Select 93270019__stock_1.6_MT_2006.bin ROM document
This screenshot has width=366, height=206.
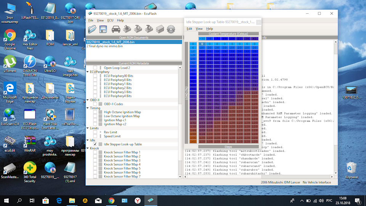pos(134,42)
